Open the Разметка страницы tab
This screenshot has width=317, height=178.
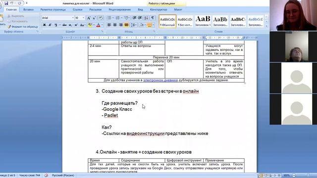coord(53,9)
